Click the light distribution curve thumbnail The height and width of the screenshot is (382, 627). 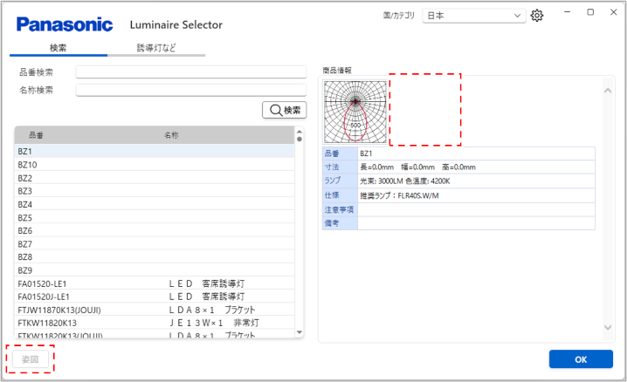[x=355, y=111]
